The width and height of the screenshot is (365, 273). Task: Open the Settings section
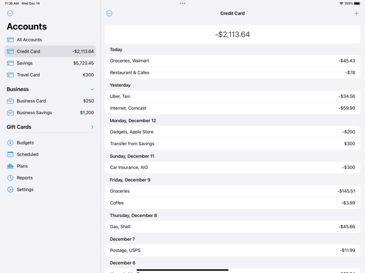tap(50, 189)
